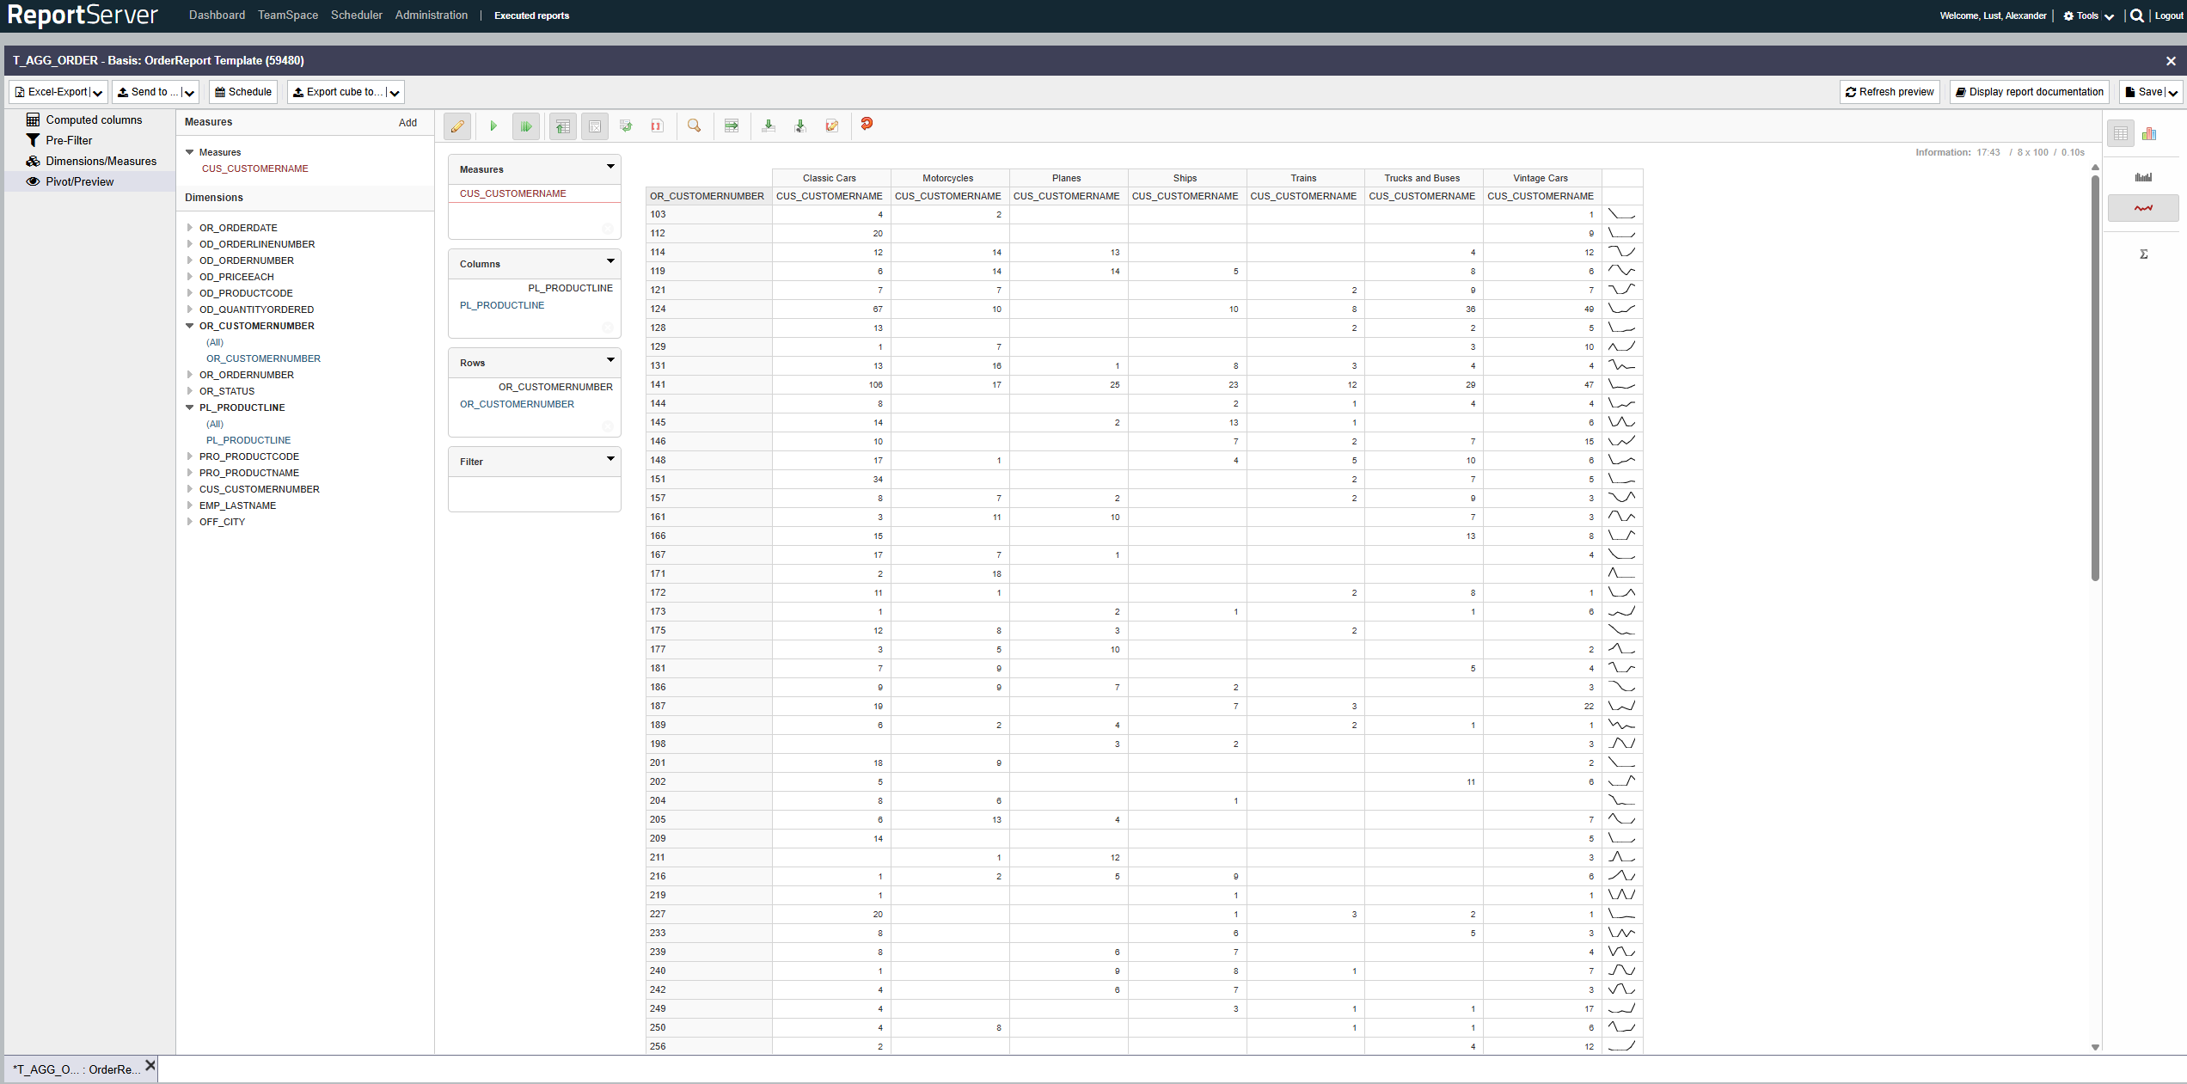Toggle the hide empty cells table button
2187x1084 pixels.
[x=594, y=126]
